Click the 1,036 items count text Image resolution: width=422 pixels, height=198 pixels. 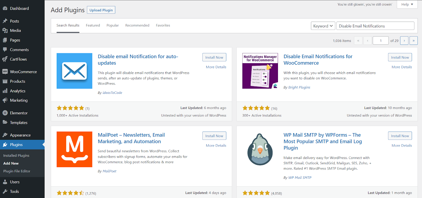tap(342, 41)
